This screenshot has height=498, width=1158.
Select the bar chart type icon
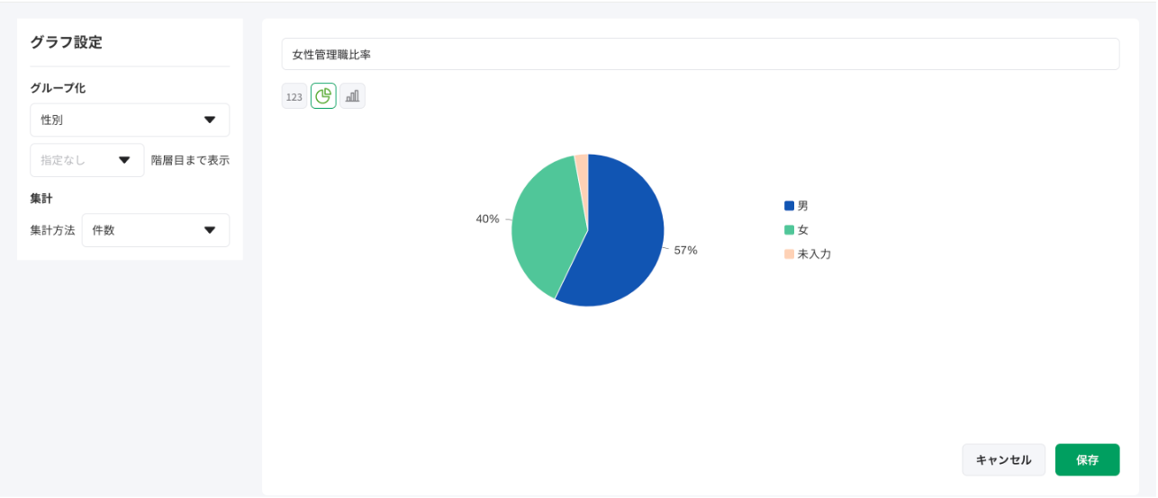tap(352, 96)
